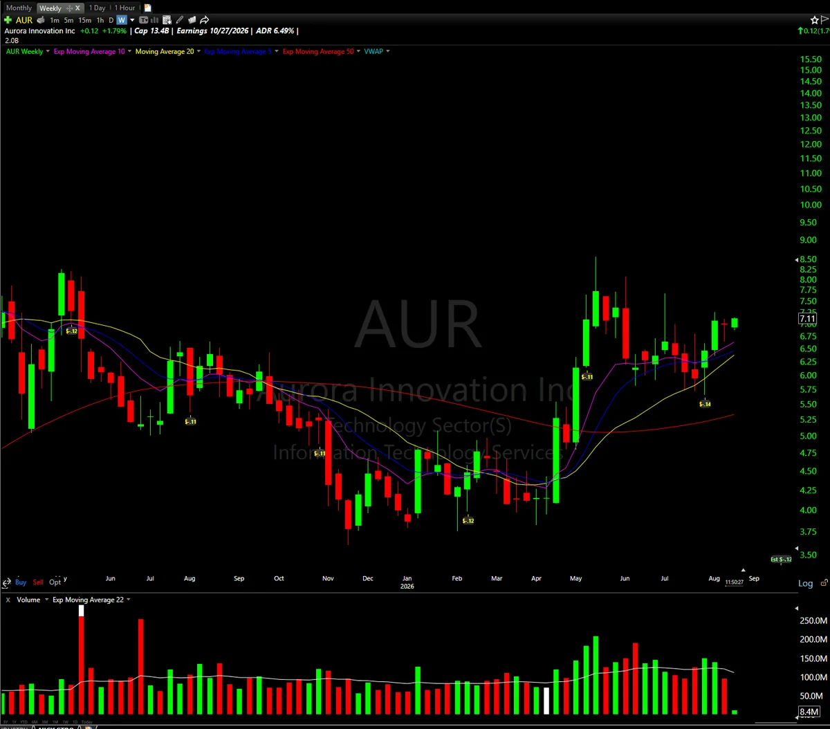Click the 8.4M volume label
The image size is (830, 729).
click(x=809, y=712)
